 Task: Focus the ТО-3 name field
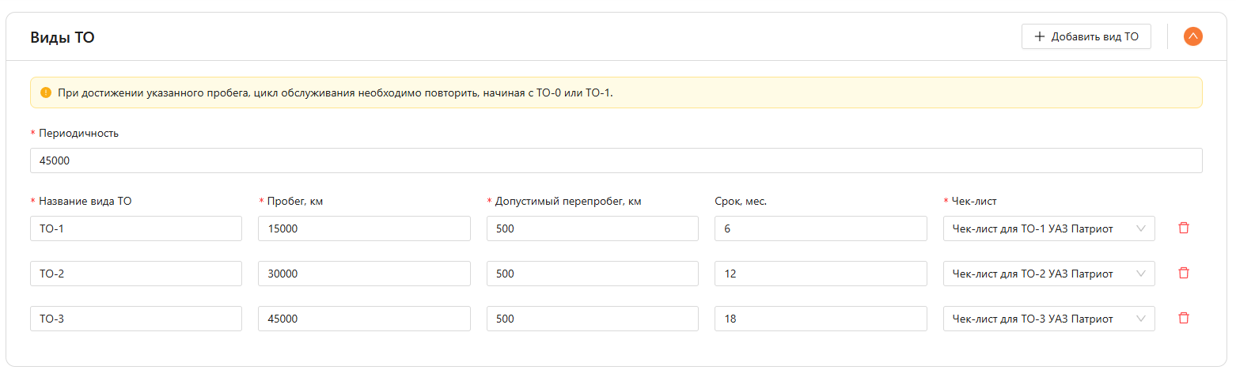136,319
